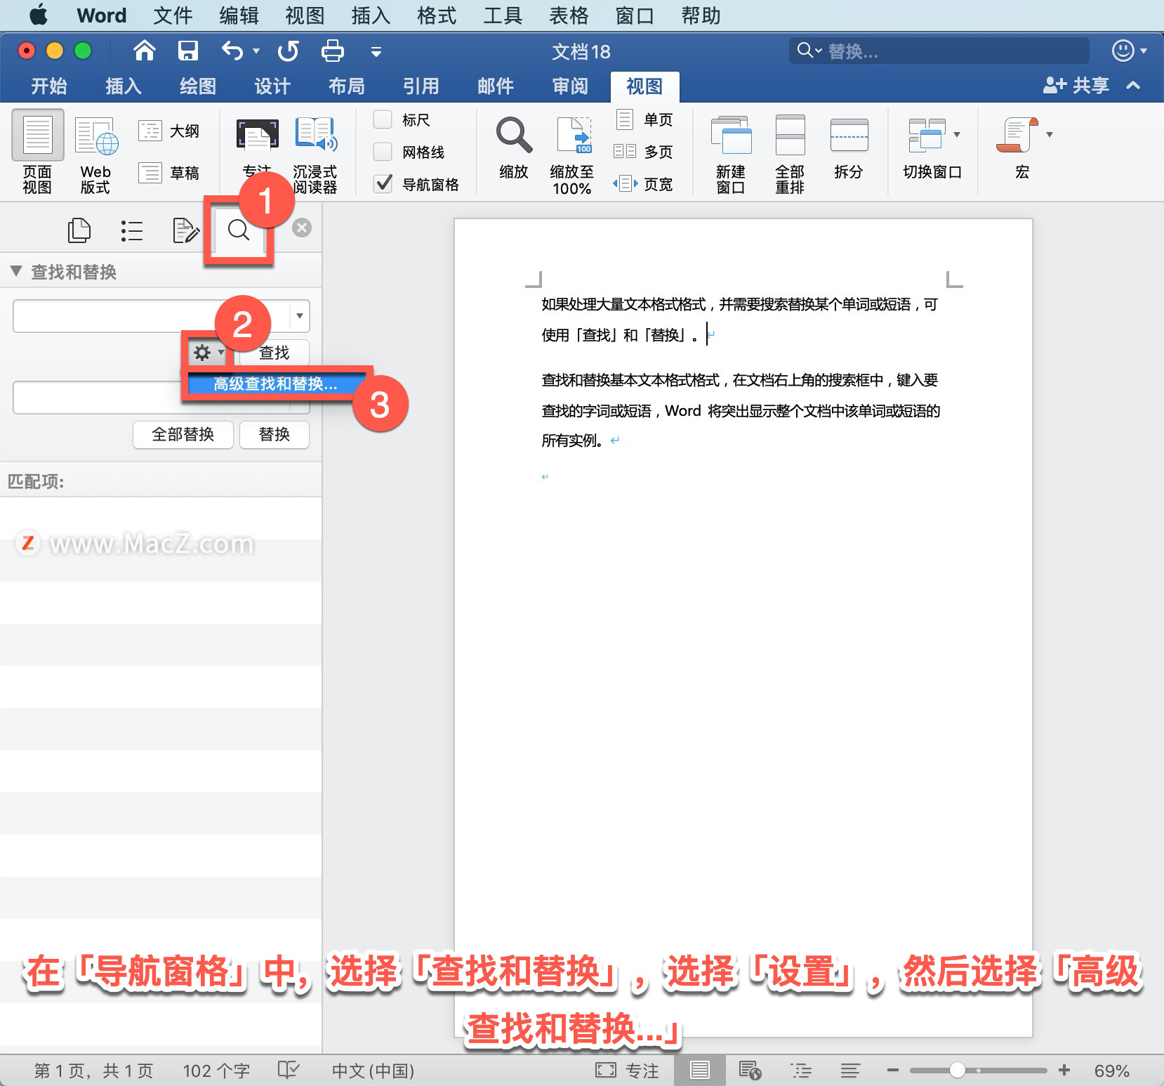Viewport: 1164px width, 1086px height.
Task: Show thumbnails pane icon in navigation pane
Action: [79, 230]
